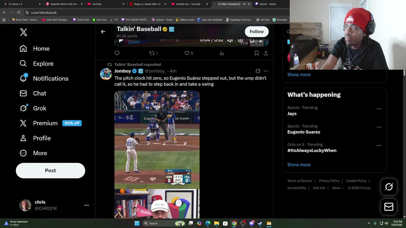Click the chris account avatar

coord(25,205)
